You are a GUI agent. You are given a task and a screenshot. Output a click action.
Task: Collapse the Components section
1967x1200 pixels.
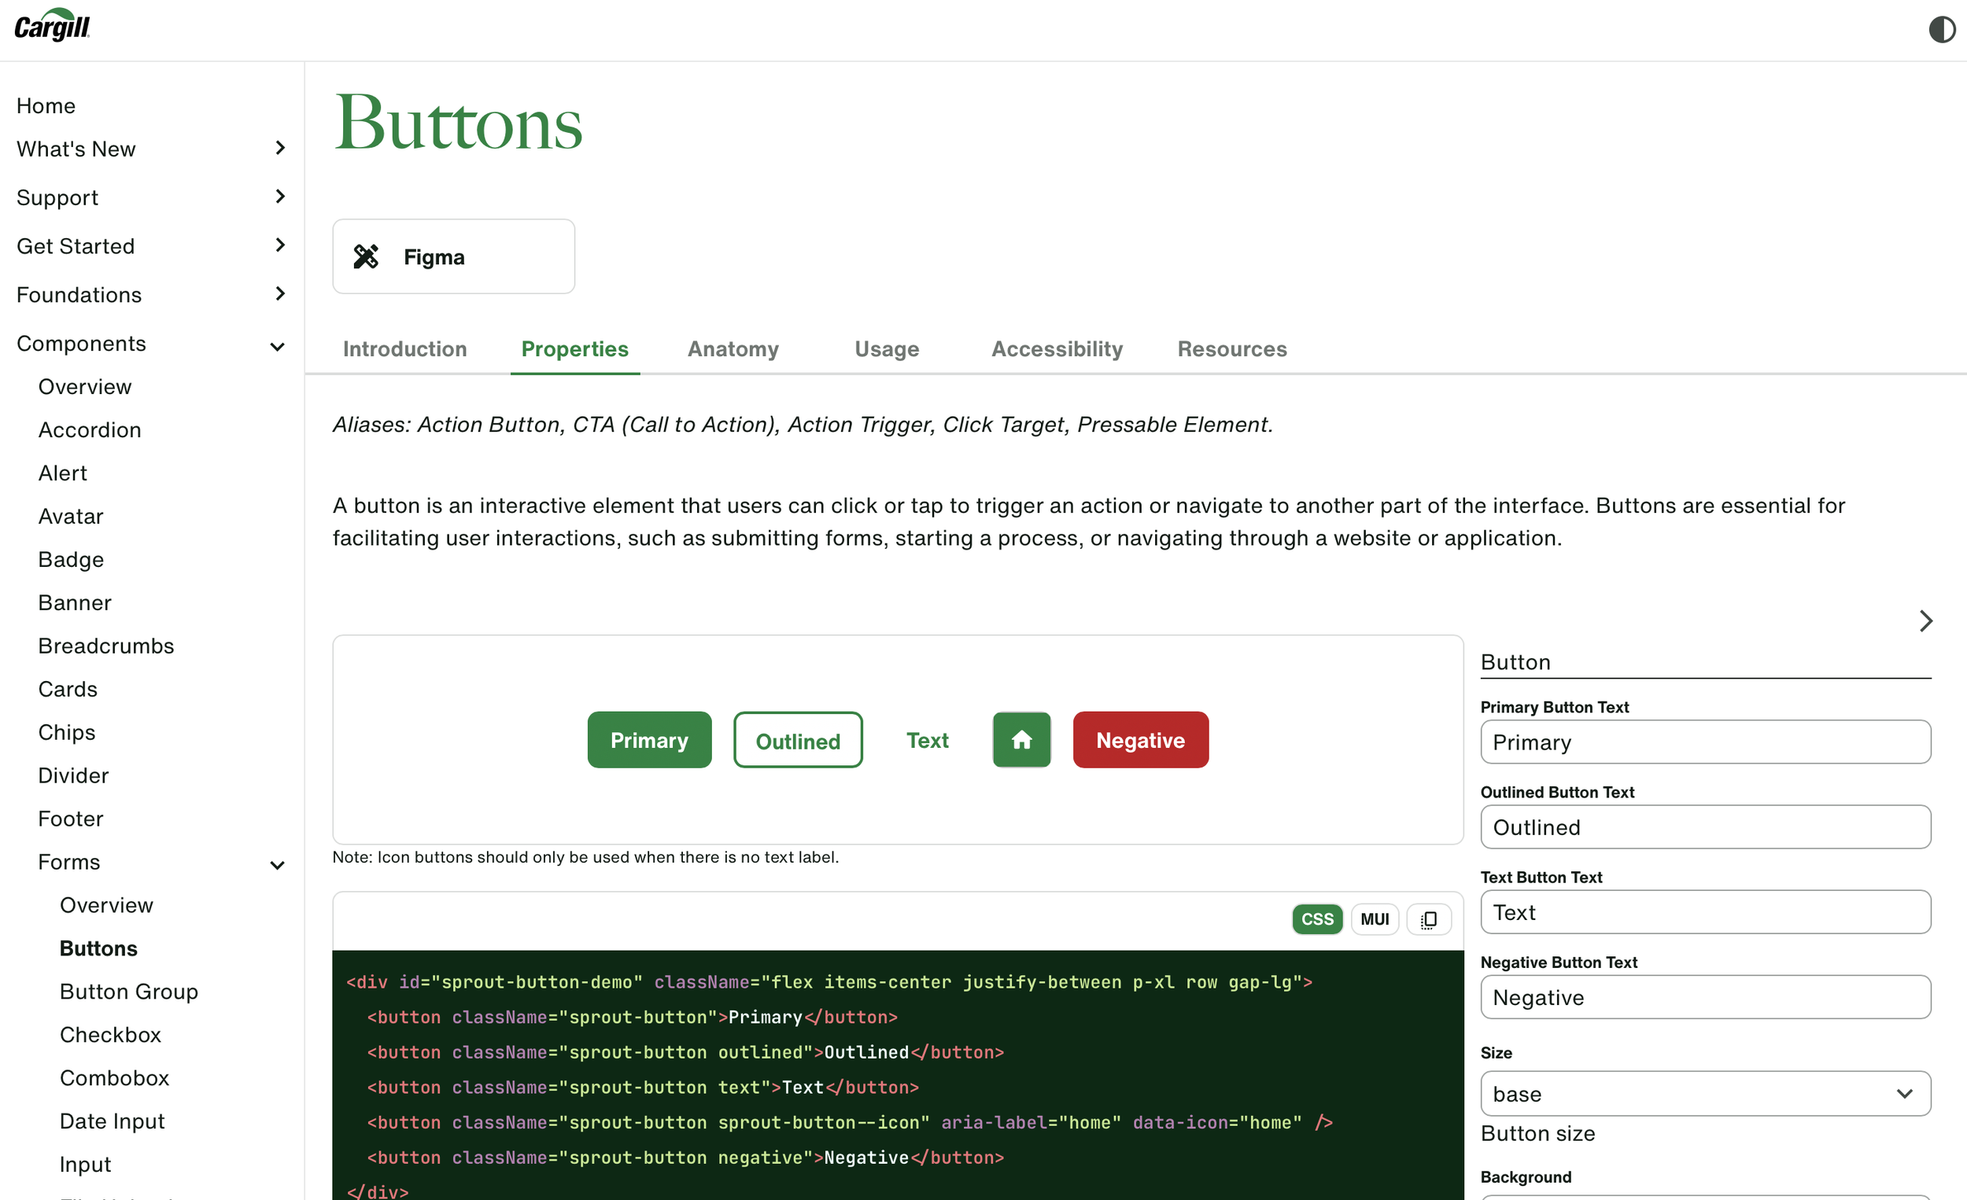point(277,346)
